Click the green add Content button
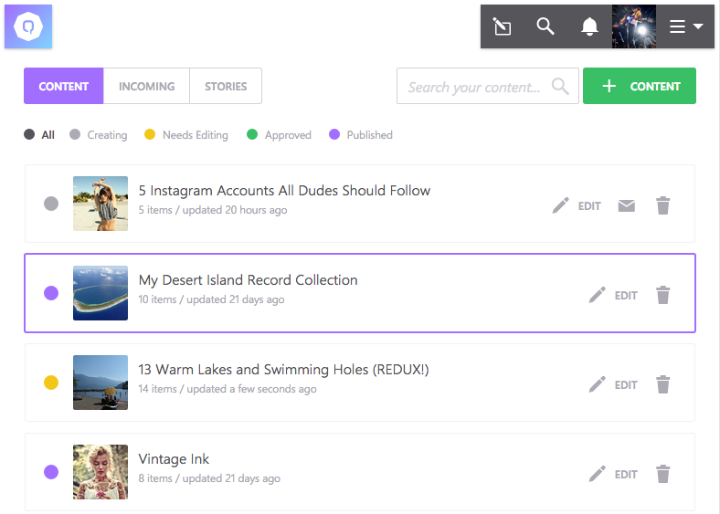The width and height of the screenshot is (720, 514). click(x=640, y=86)
